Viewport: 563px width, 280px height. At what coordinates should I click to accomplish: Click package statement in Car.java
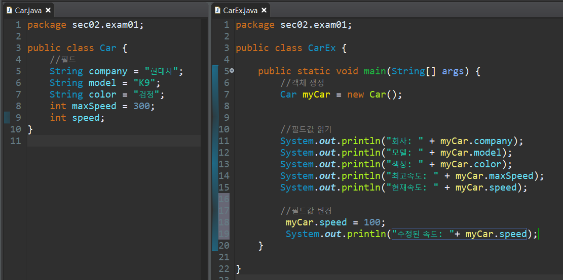coord(86,25)
